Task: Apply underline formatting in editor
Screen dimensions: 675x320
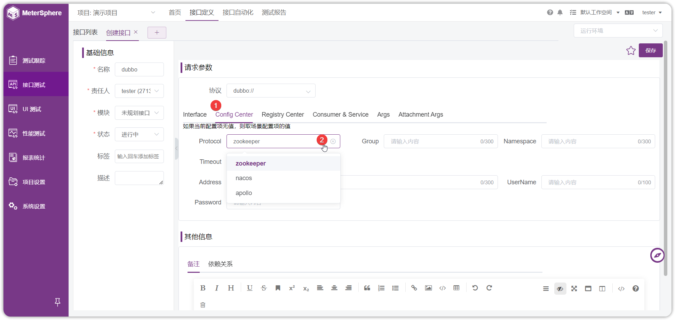Action: (250, 288)
